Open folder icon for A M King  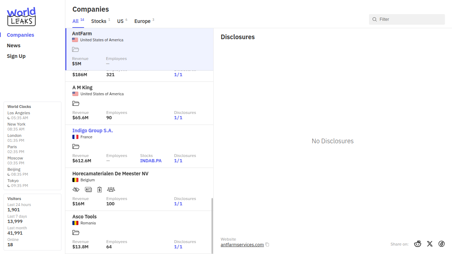pyautogui.click(x=76, y=104)
